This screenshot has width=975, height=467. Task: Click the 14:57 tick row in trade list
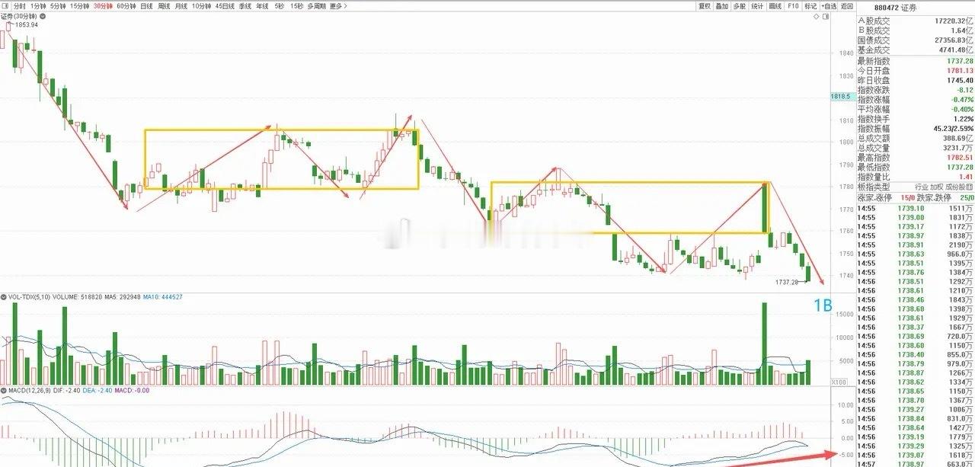click(x=915, y=462)
